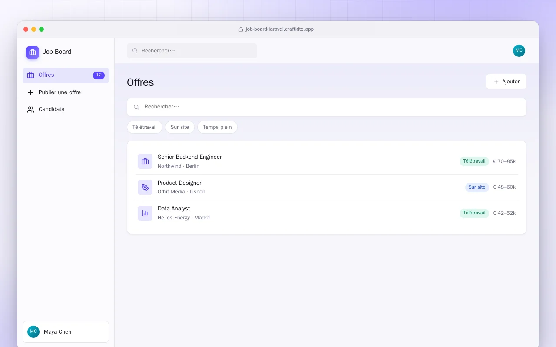The image size is (556, 347).
Task: Toggle the Télétravail filter chip
Action: [x=145, y=127]
